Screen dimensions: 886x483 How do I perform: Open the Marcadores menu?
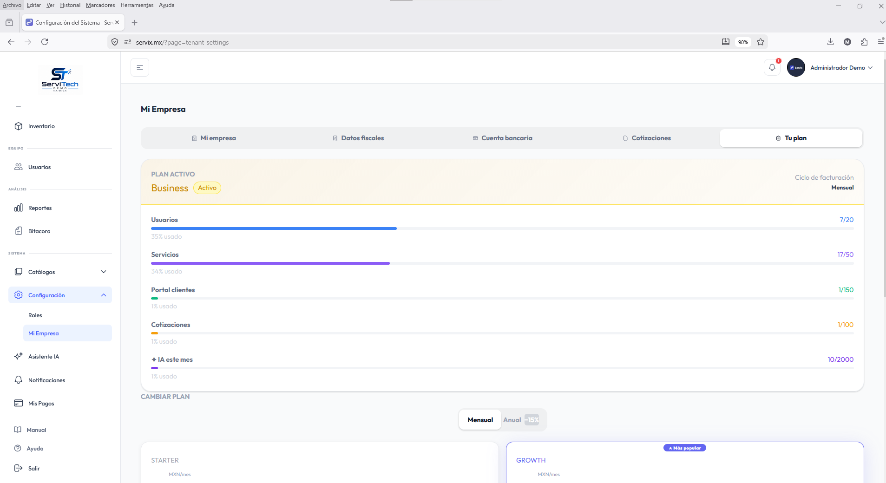100,5
